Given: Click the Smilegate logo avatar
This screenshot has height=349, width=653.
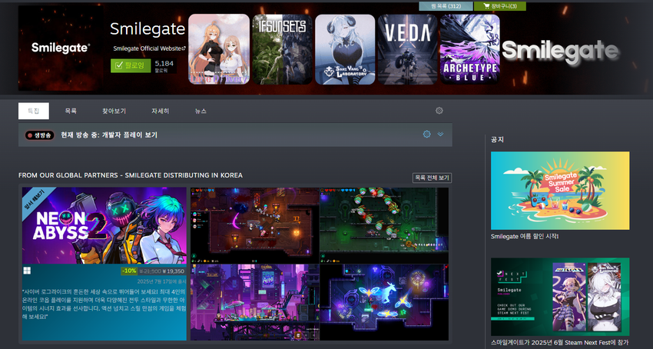Looking at the screenshot, I should point(61,48).
